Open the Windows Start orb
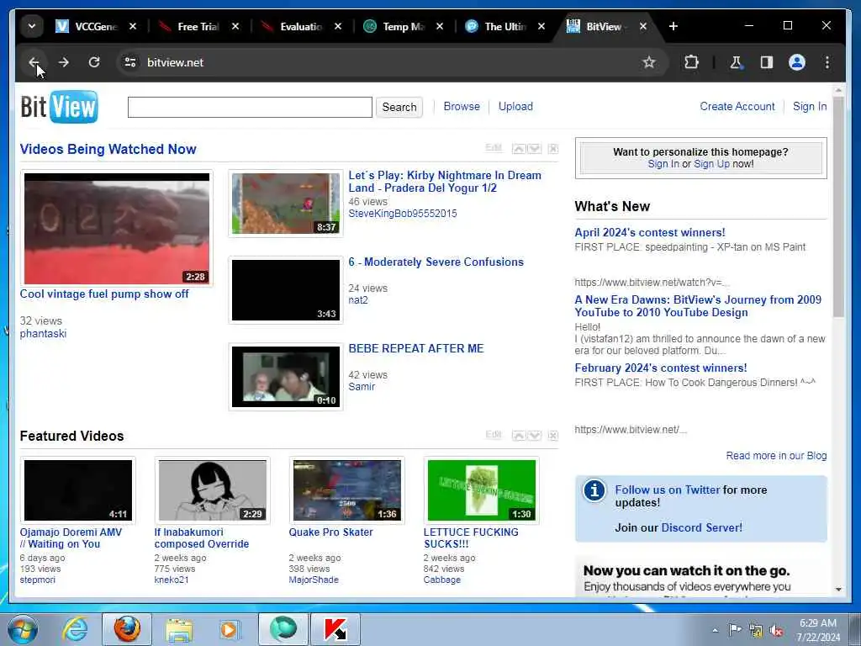Screen dimensions: 861x646 23,629
